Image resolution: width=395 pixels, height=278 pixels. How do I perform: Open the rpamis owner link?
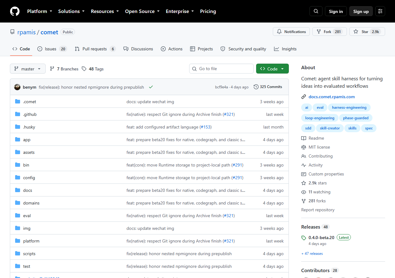point(26,32)
